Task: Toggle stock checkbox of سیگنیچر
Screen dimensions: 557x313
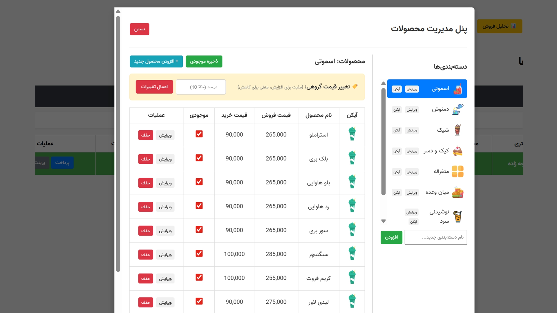Action: pyautogui.click(x=199, y=253)
